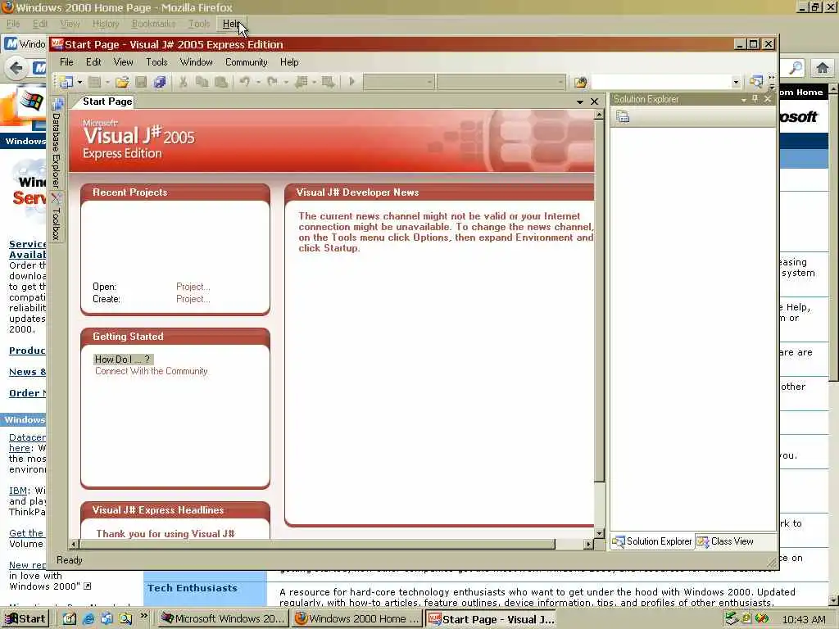Image resolution: width=839 pixels, height=629 pixels.
Task: Expand the quick launch chevron on taskbar
Action: [x=143, y=616]
